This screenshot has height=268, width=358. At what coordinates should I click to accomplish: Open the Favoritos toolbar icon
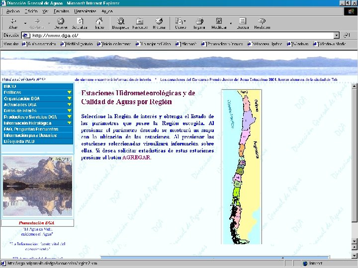[x=140, y=21]
